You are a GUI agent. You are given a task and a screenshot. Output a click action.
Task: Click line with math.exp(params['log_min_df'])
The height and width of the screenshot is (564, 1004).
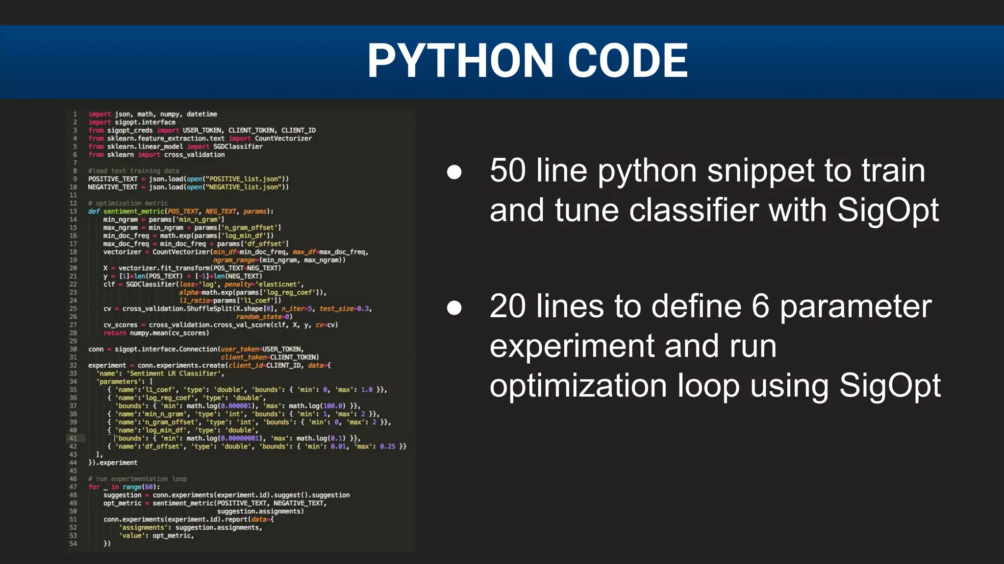189,235
